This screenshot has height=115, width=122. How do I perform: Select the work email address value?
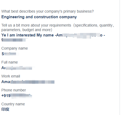tap(28, 82)
